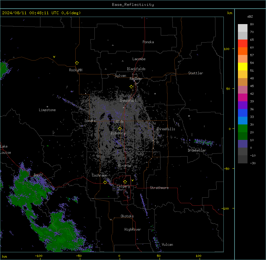Screen dimensions: 266x260
Task: Click the Sylvan label
Action: pos(120,76)
